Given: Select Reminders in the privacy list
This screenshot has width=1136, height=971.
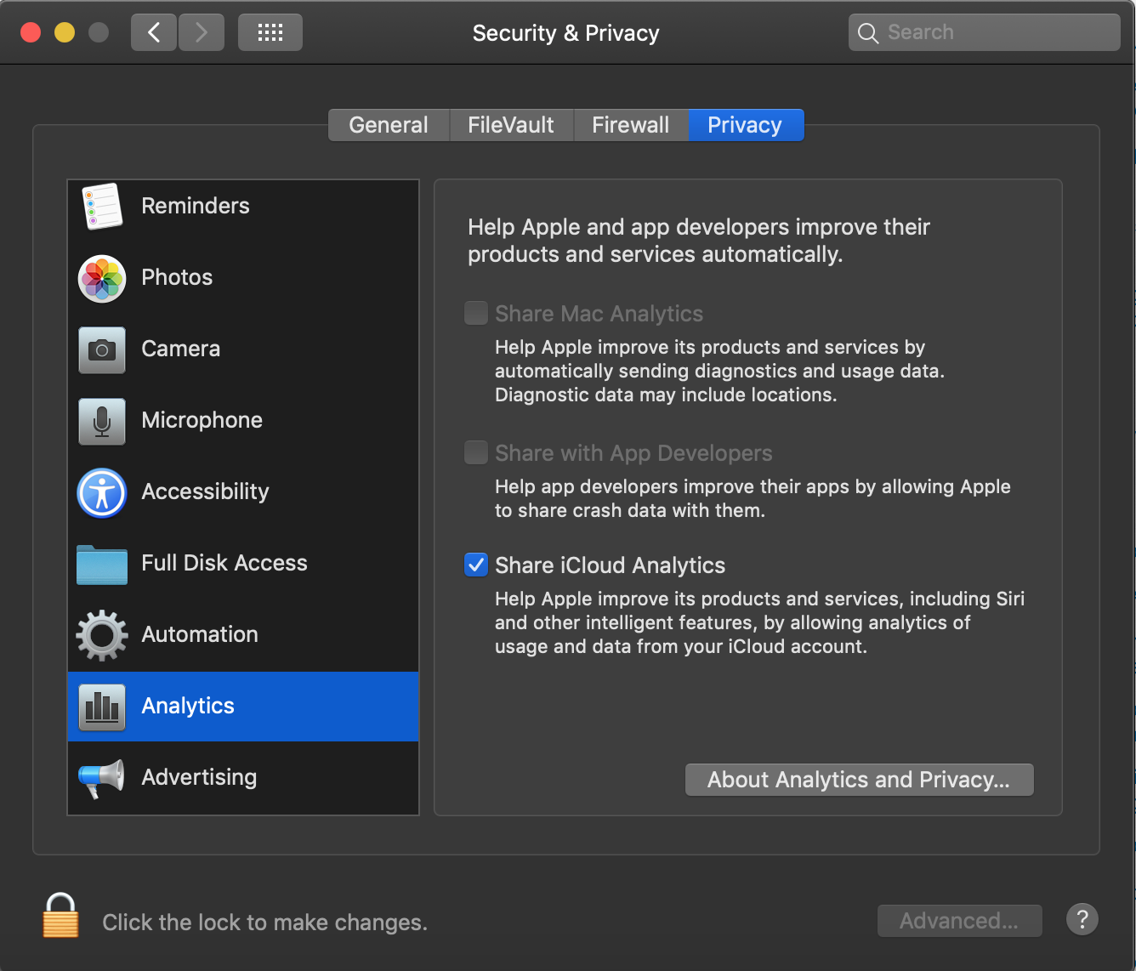Looking at the screenshot, I should 243,207.
